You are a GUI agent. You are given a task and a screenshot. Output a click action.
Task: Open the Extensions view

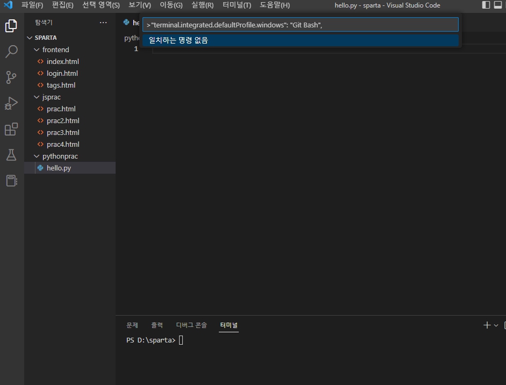[11, 129]
